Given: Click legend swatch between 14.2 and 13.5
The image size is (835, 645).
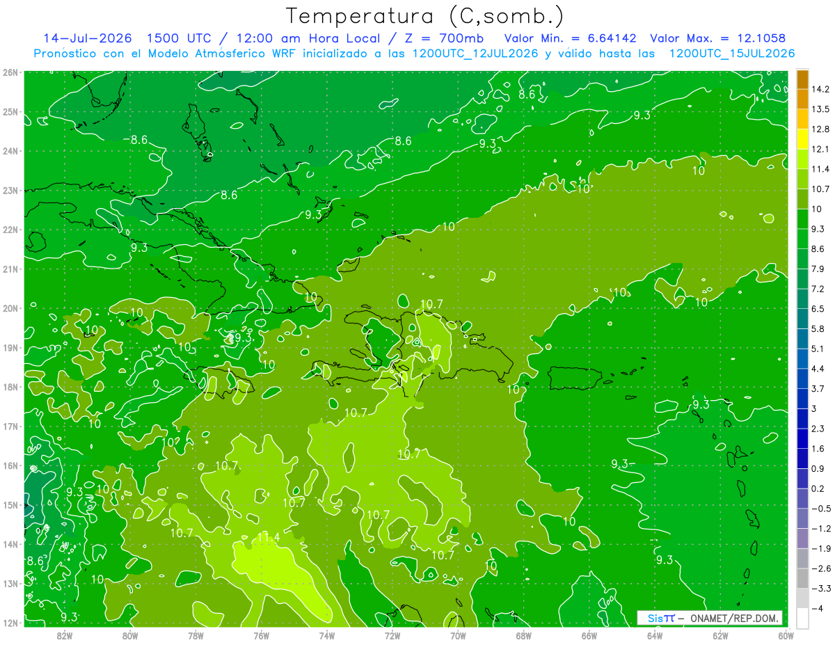Looking at the screenshot, I should tap(802, 99).
